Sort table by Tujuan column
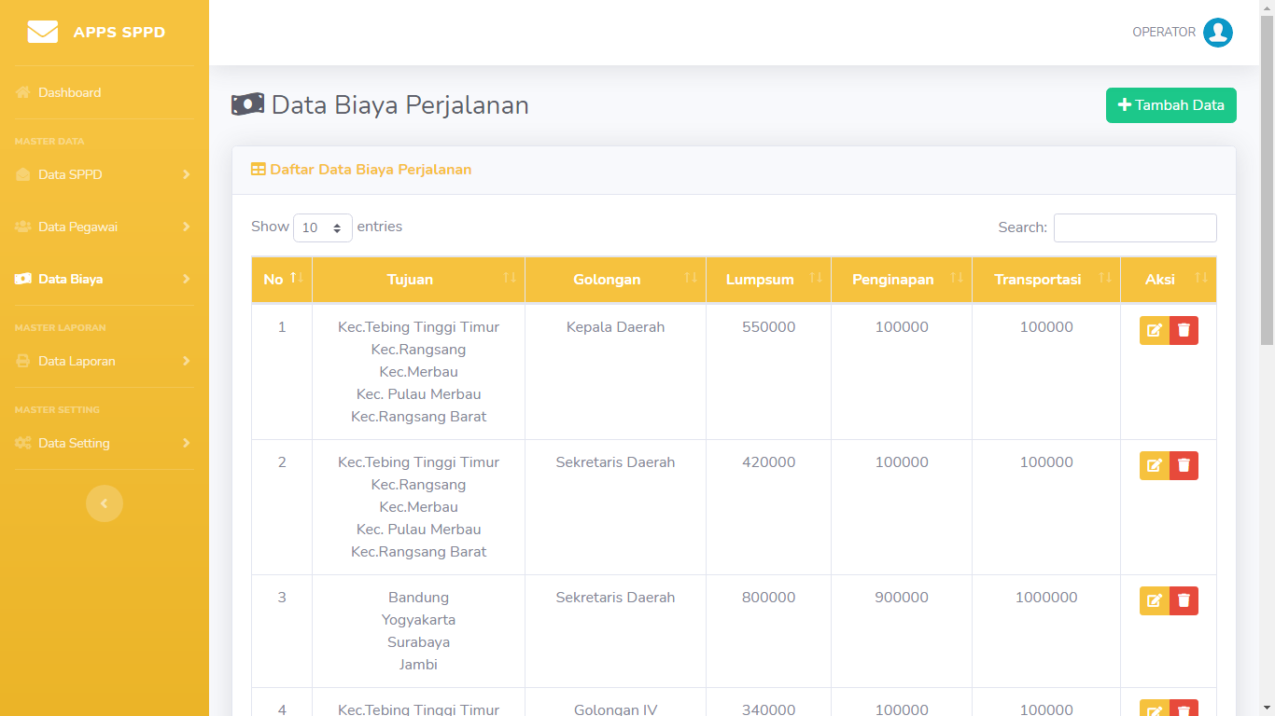Image resolution: width=1275 pixels, height=716 pixels. [418, 280]
